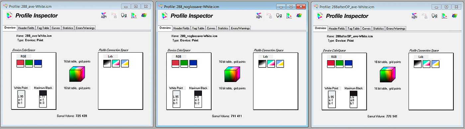Click the green channel swatch in 288afterOP_ave-White window

[340, 64]
